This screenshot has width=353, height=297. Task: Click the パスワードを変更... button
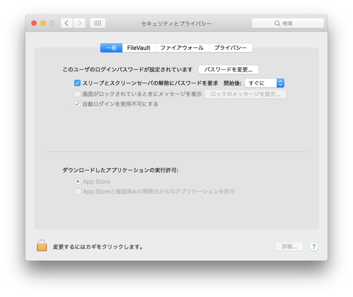click(x=229, y=70)
